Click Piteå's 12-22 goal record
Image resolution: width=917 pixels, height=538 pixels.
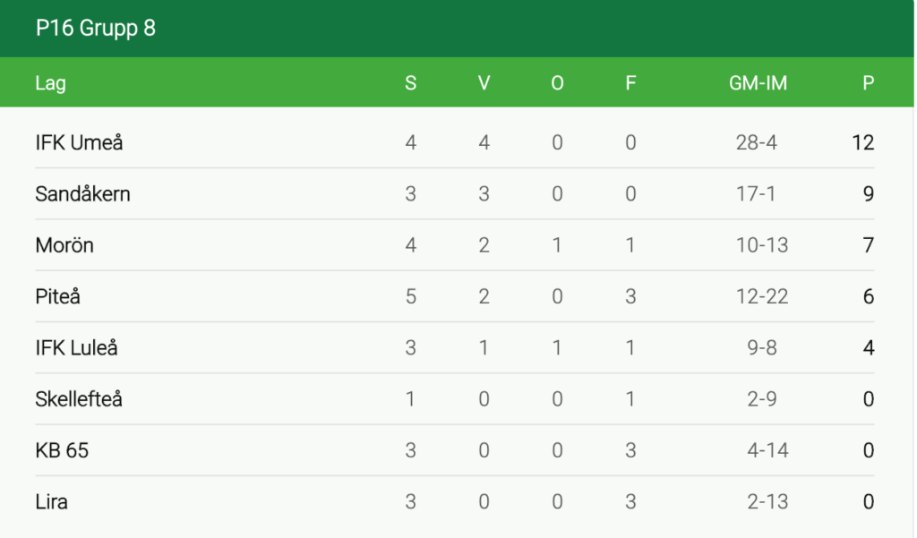(x=761, y=296)
